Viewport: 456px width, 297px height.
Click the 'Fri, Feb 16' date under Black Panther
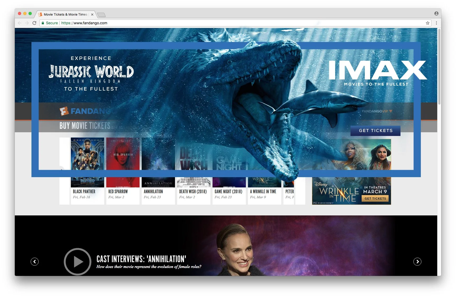81,197
